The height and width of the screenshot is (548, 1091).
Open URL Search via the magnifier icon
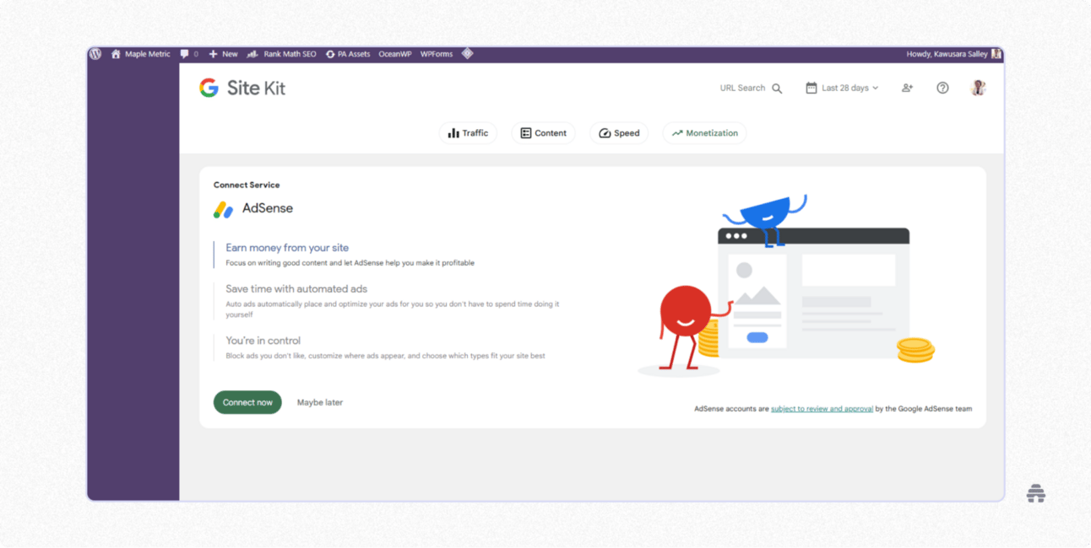point(776,88)
